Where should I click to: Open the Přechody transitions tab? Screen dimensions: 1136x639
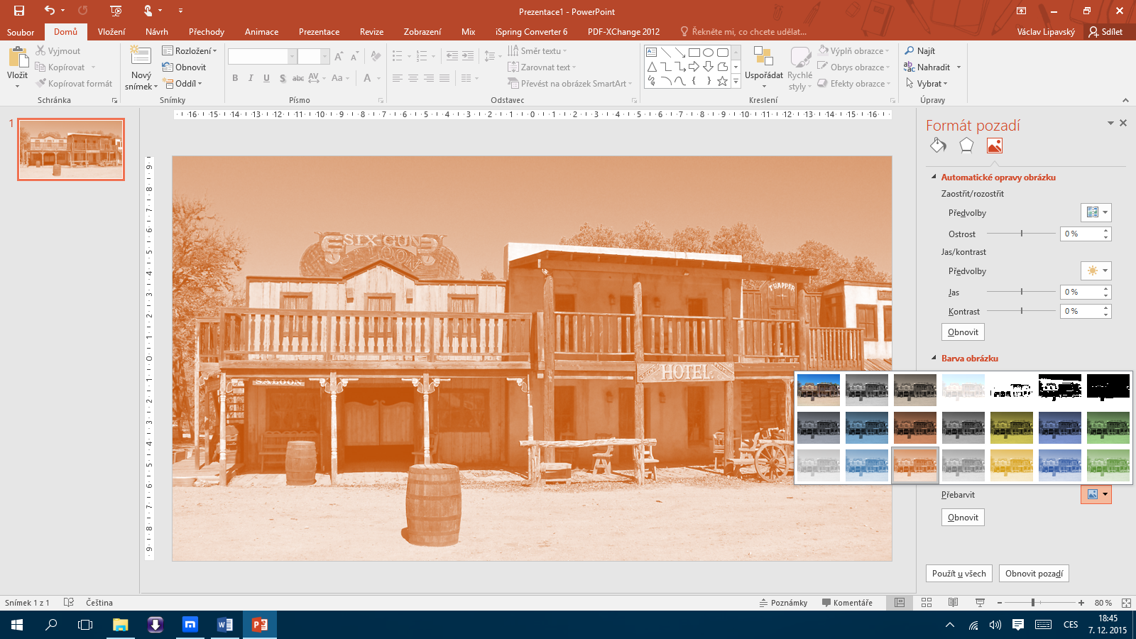pos(207,32)
